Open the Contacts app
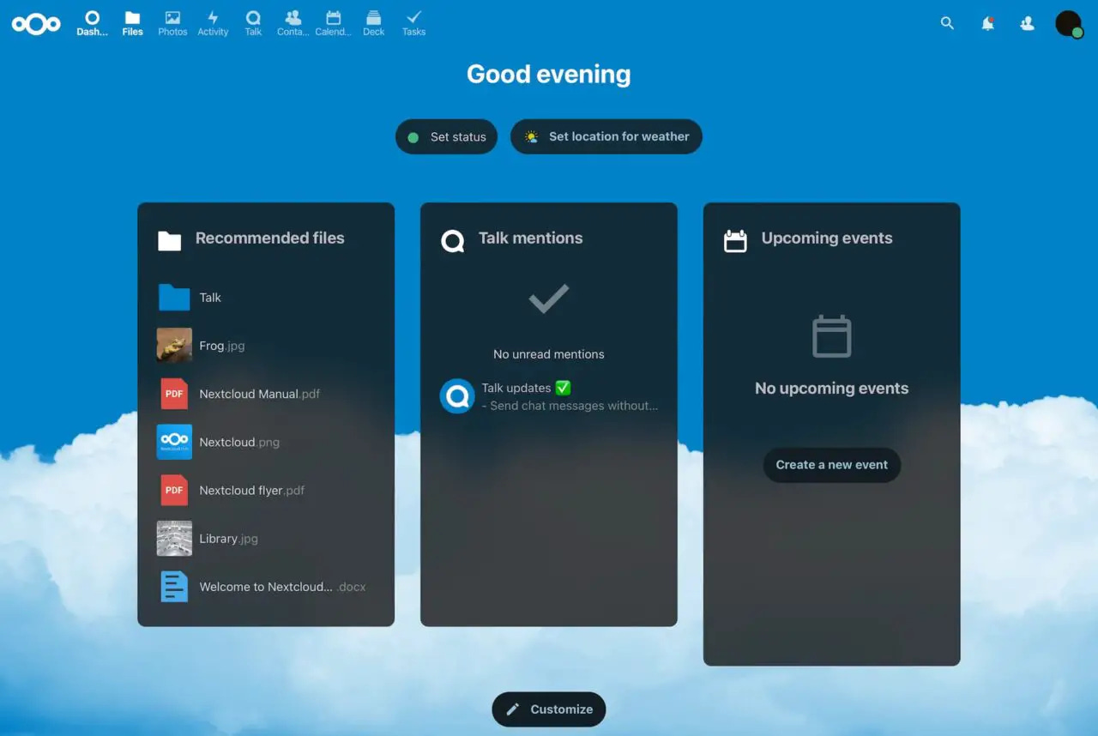Screen dimensions: 1098x736 tap(293, 23)
